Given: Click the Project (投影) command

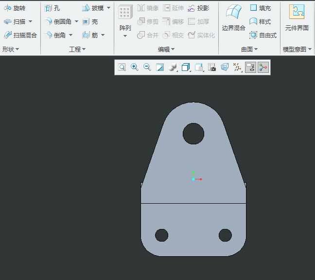Looking at the screenshot, I should pyautogui.click(x=198, y=8).
